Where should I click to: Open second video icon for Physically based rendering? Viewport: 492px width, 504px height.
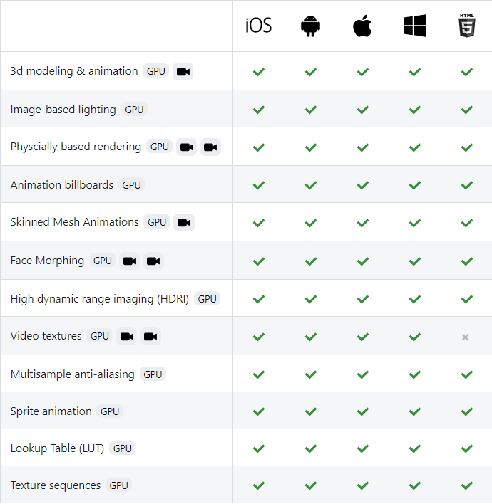click(x=210, y=147)
